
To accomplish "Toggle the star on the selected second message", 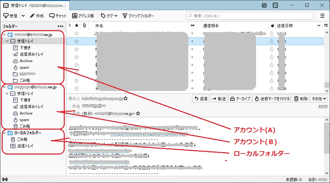I will 77,41.
